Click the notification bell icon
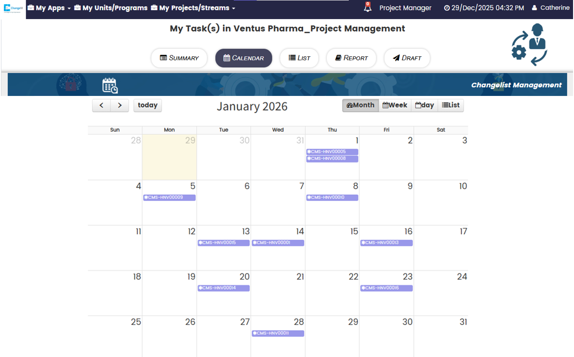 coord(367,8)
